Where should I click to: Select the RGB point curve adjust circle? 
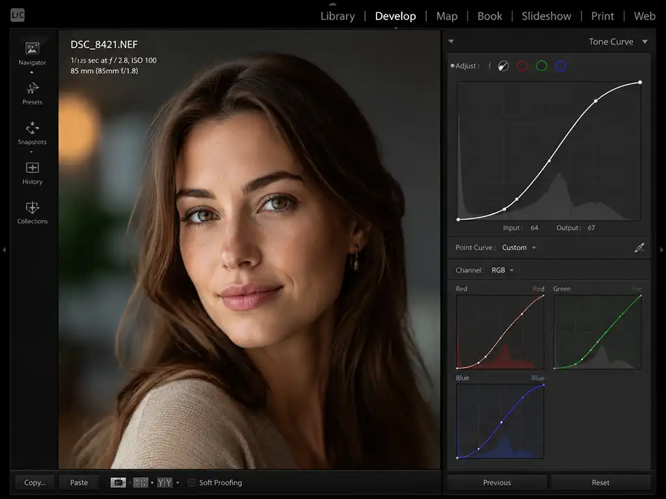coord(503,66)
